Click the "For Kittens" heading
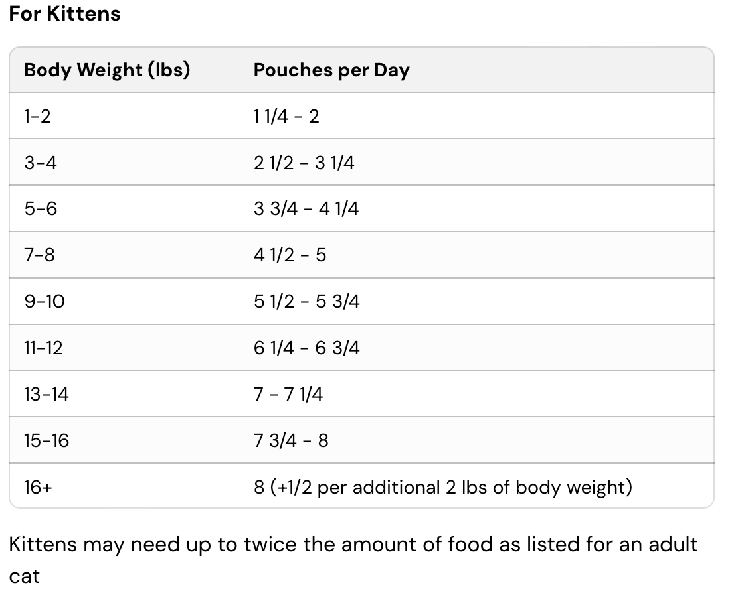The height and width of the screenshot is (597, 736). [x=64, y=14]
